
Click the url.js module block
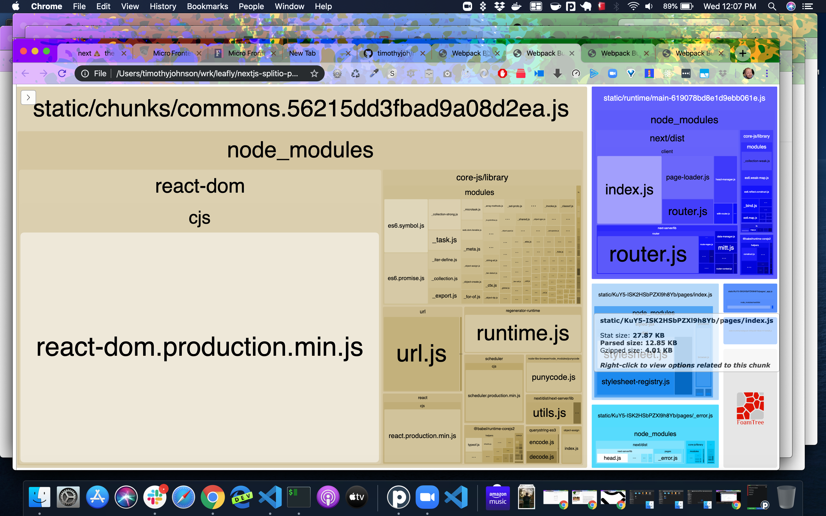(x=422, y=353)
